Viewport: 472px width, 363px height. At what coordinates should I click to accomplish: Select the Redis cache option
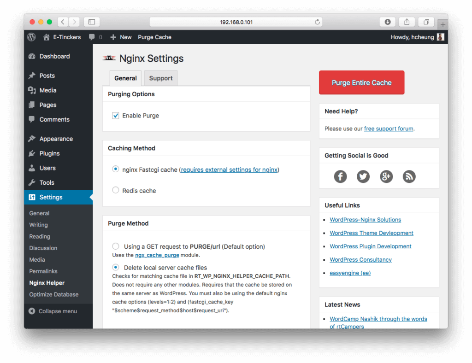[116, 190]
